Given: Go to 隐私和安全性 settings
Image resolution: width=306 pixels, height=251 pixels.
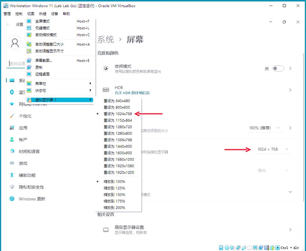Looking at the screenshot, I should tap(31, 187).
